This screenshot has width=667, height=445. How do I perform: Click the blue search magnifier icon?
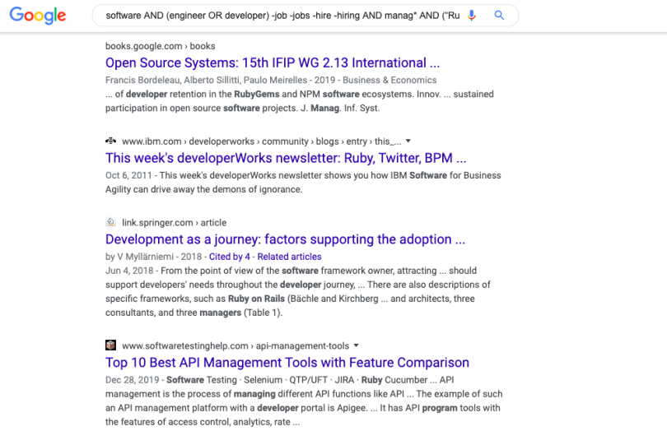[x=499, y=16]
